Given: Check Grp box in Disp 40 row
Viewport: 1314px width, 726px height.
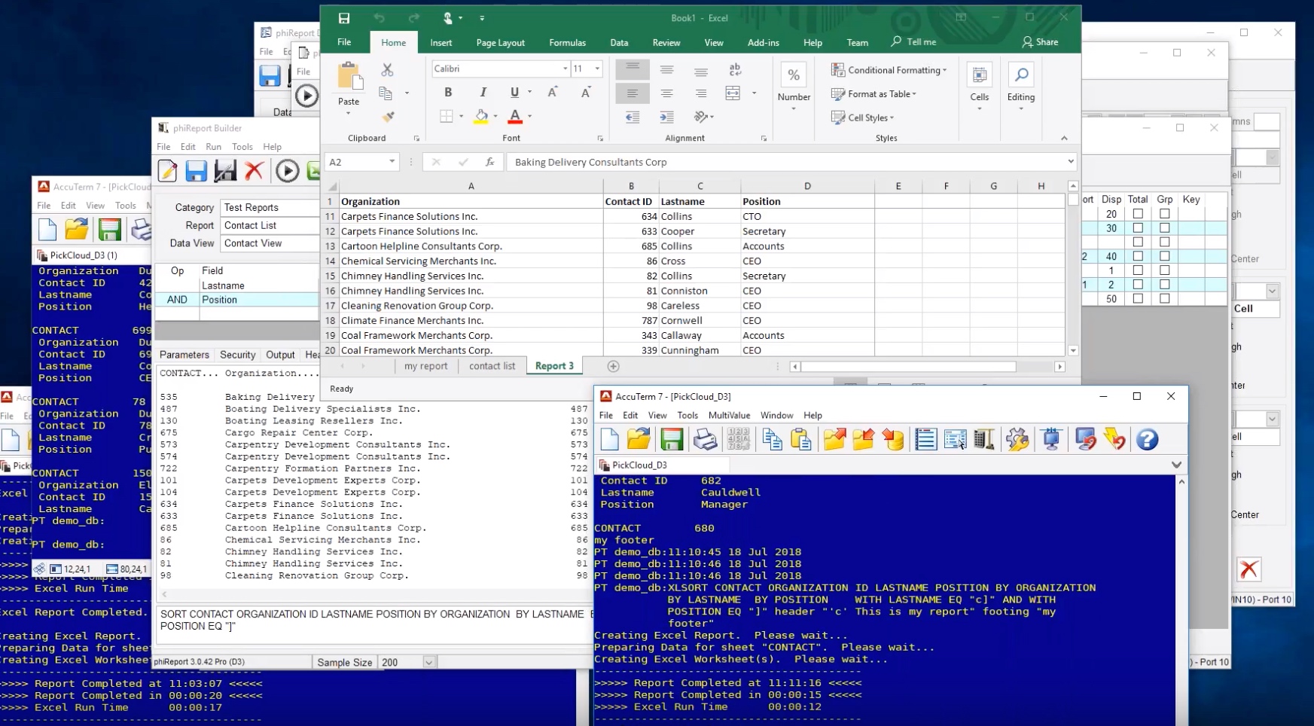Looking at the screenshot, I should (1165, 256).
